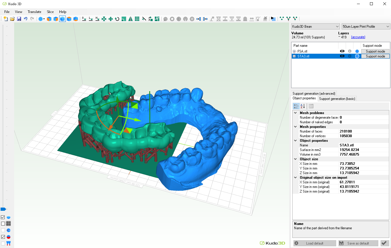Sort object properties alphabetically

click(x=302, y=106)
